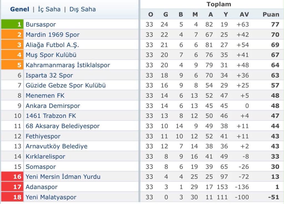Sort by the O (matches played) column
This screenshot has height=204, width=284.
[x=150, y=14]
